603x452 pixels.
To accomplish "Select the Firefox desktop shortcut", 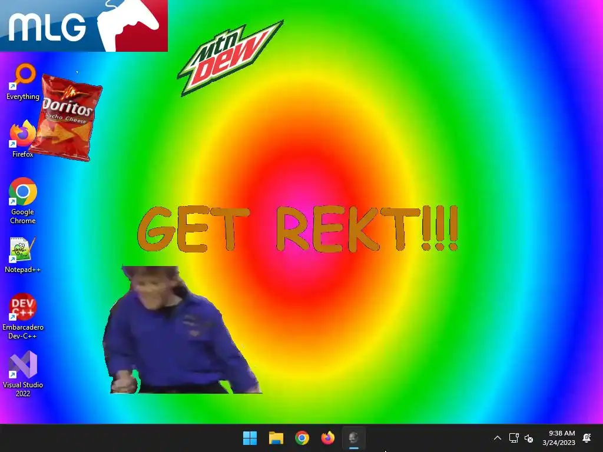I will tap(22, 139).
